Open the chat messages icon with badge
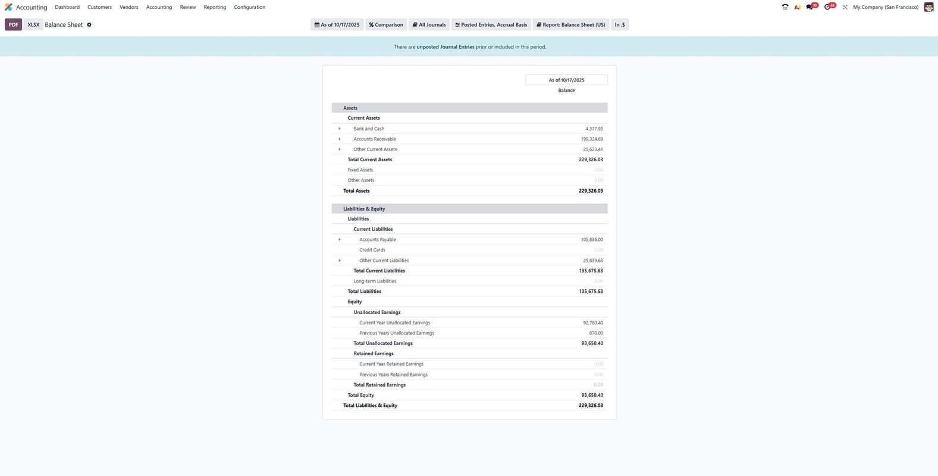 (810, 7)
